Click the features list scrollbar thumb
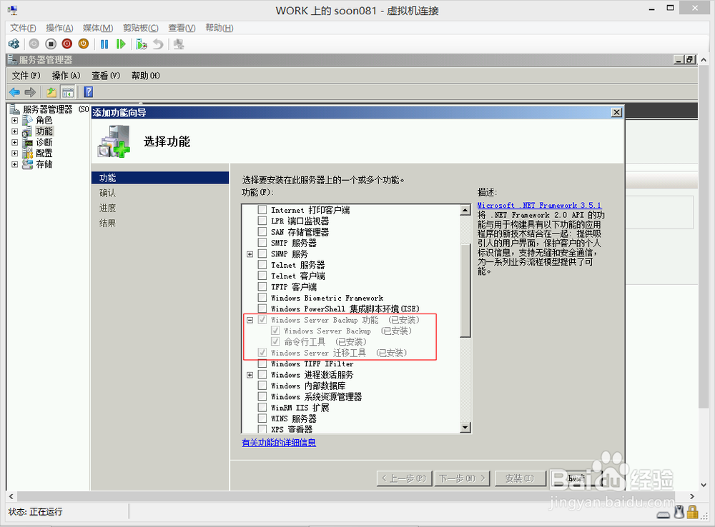 click(x=465, y=291)
